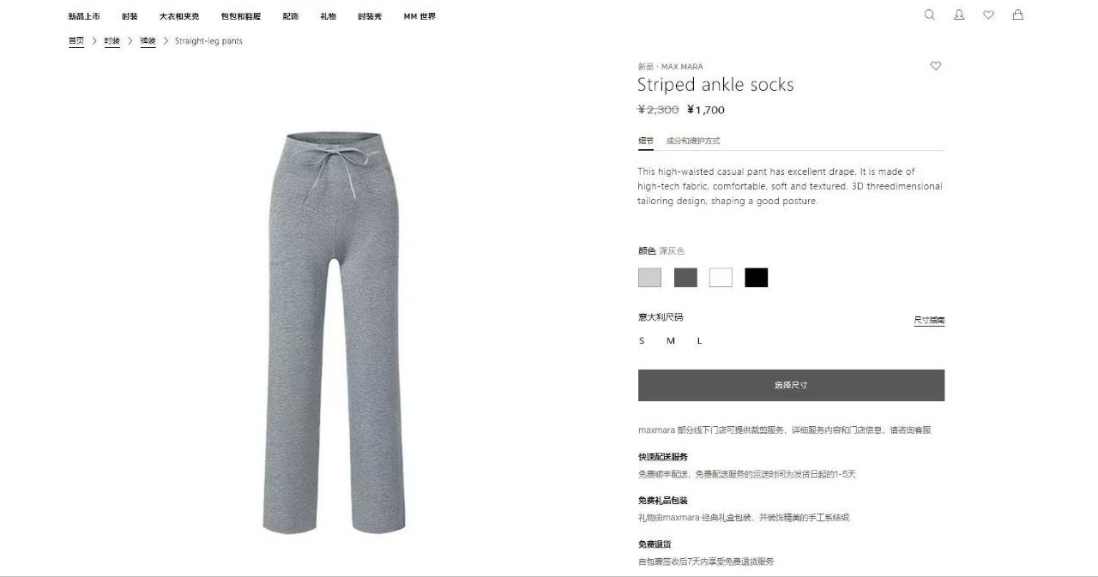Image resolution: width=1098 pixels, height=577 pixels.
Task: Add product to favorites with heart icon
Action: tap(936, 66)
